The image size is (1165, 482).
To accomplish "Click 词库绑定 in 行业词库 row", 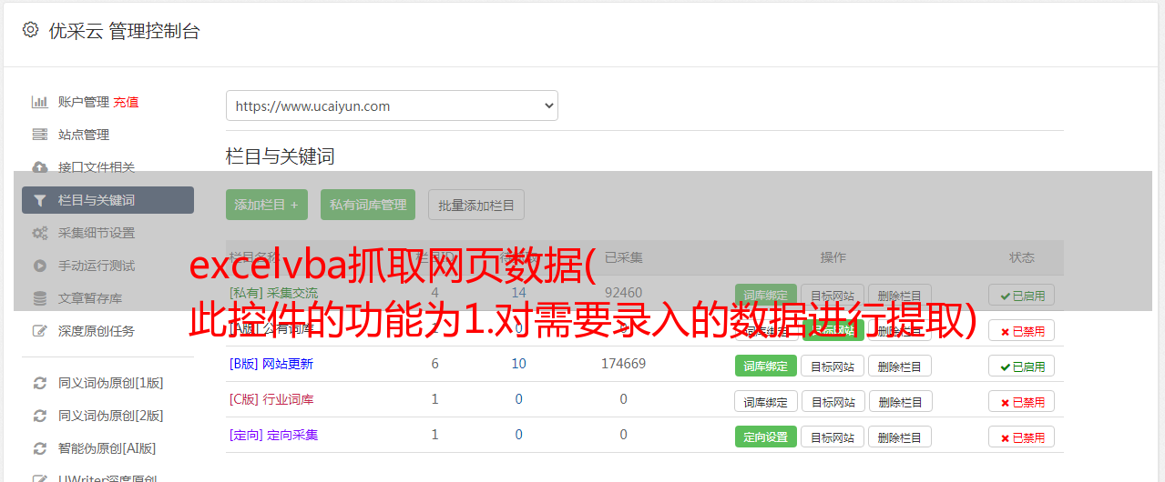I will coord(766,401).
